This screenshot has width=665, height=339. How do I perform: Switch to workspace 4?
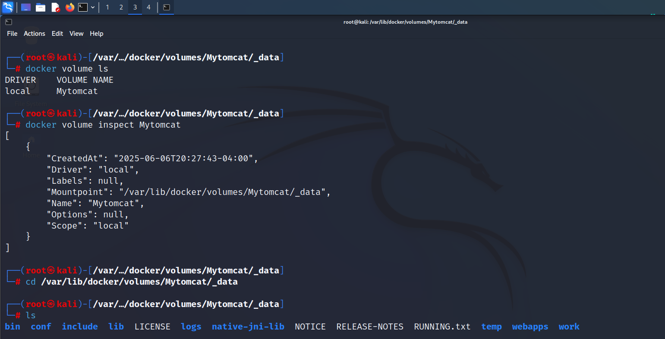tap(149, 7)
